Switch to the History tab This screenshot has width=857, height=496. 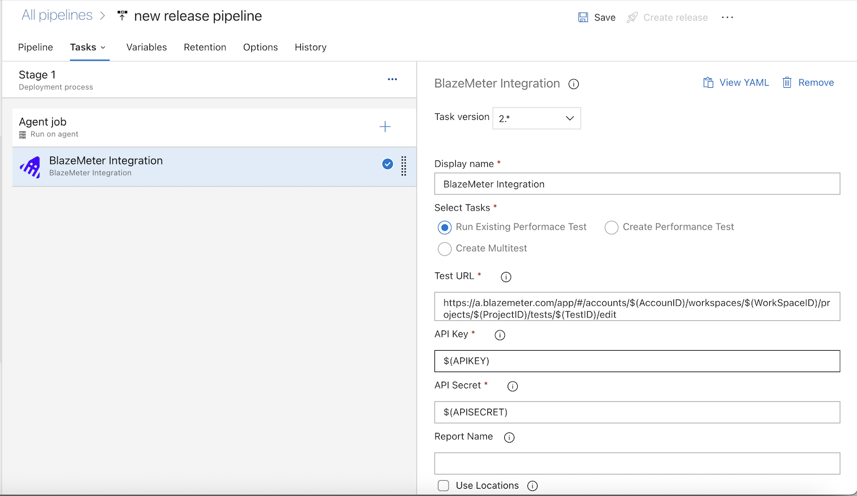(310, 47)
